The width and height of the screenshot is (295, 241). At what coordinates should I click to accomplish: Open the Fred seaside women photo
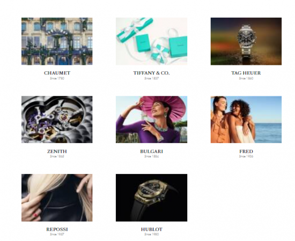246,119
